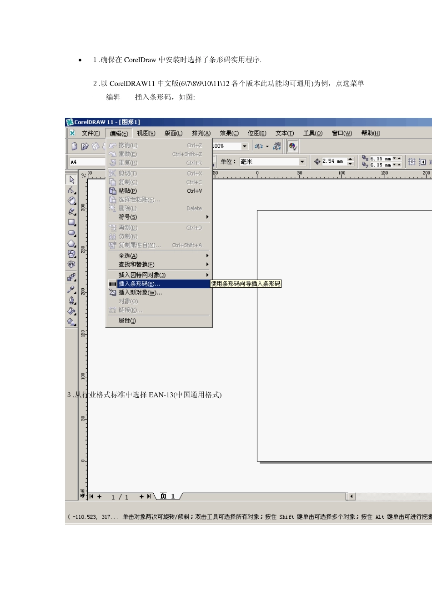The height and width of the screenshot is (611, 432).
Task: Select the Text tool (字)
Action: point(72,264)
